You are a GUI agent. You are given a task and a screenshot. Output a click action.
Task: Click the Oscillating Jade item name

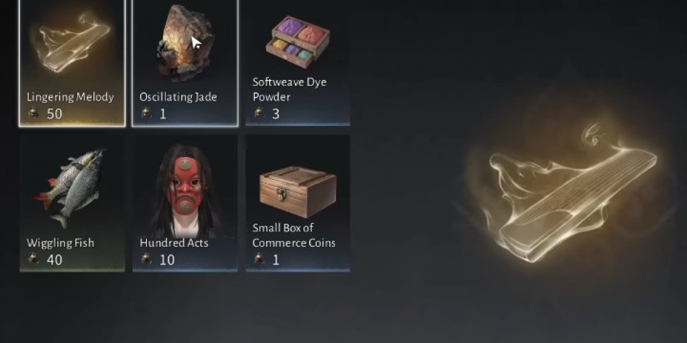[x=178, y=97]
